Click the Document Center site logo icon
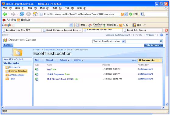Viewport: 170px width, 115px height. click(x=5, y=40)
